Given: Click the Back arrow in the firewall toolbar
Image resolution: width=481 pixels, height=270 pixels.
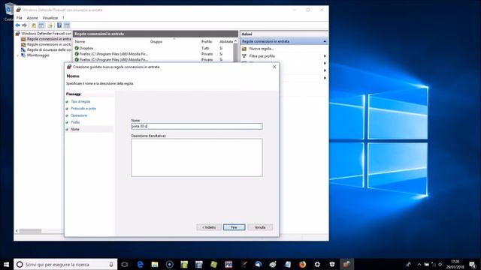Looking at the screenshot, I should 18,25.
